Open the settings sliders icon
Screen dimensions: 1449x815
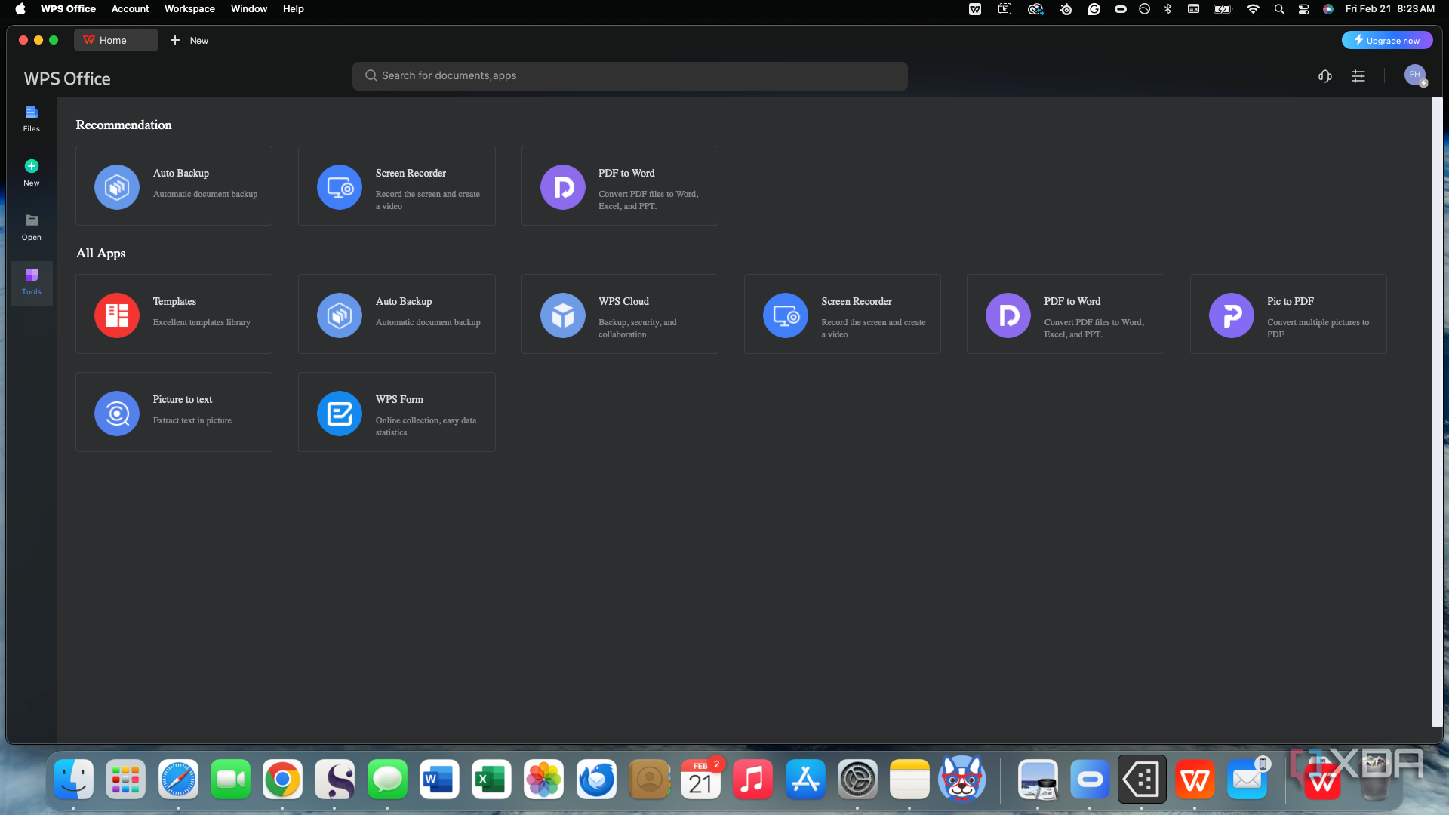pyautogui.click(x=1358, y=76)
